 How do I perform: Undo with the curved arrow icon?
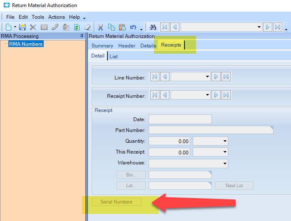coord(133,27)
